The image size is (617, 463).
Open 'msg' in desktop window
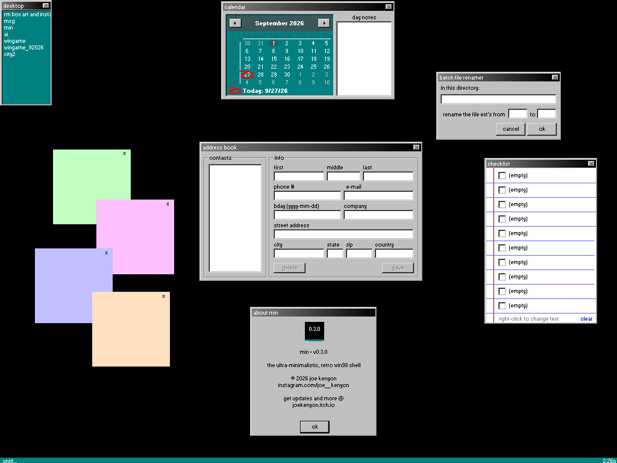pyautogui.click(x=9, y=21)
